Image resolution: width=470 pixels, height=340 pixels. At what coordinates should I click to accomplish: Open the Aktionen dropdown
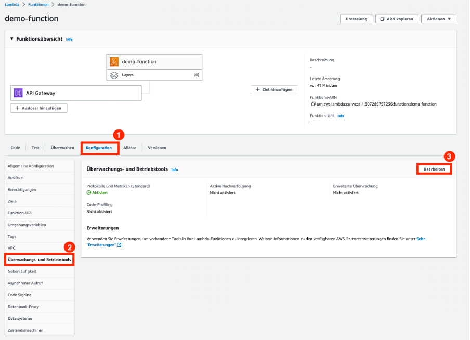438,19
